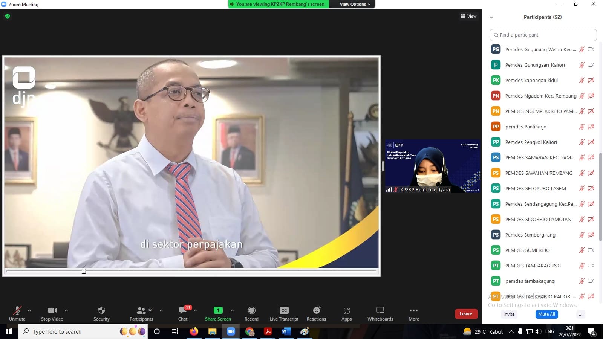Toggle Unmute microphone
Image resolution: width=603 pixels, height=339 pixels.
[17, 310]
